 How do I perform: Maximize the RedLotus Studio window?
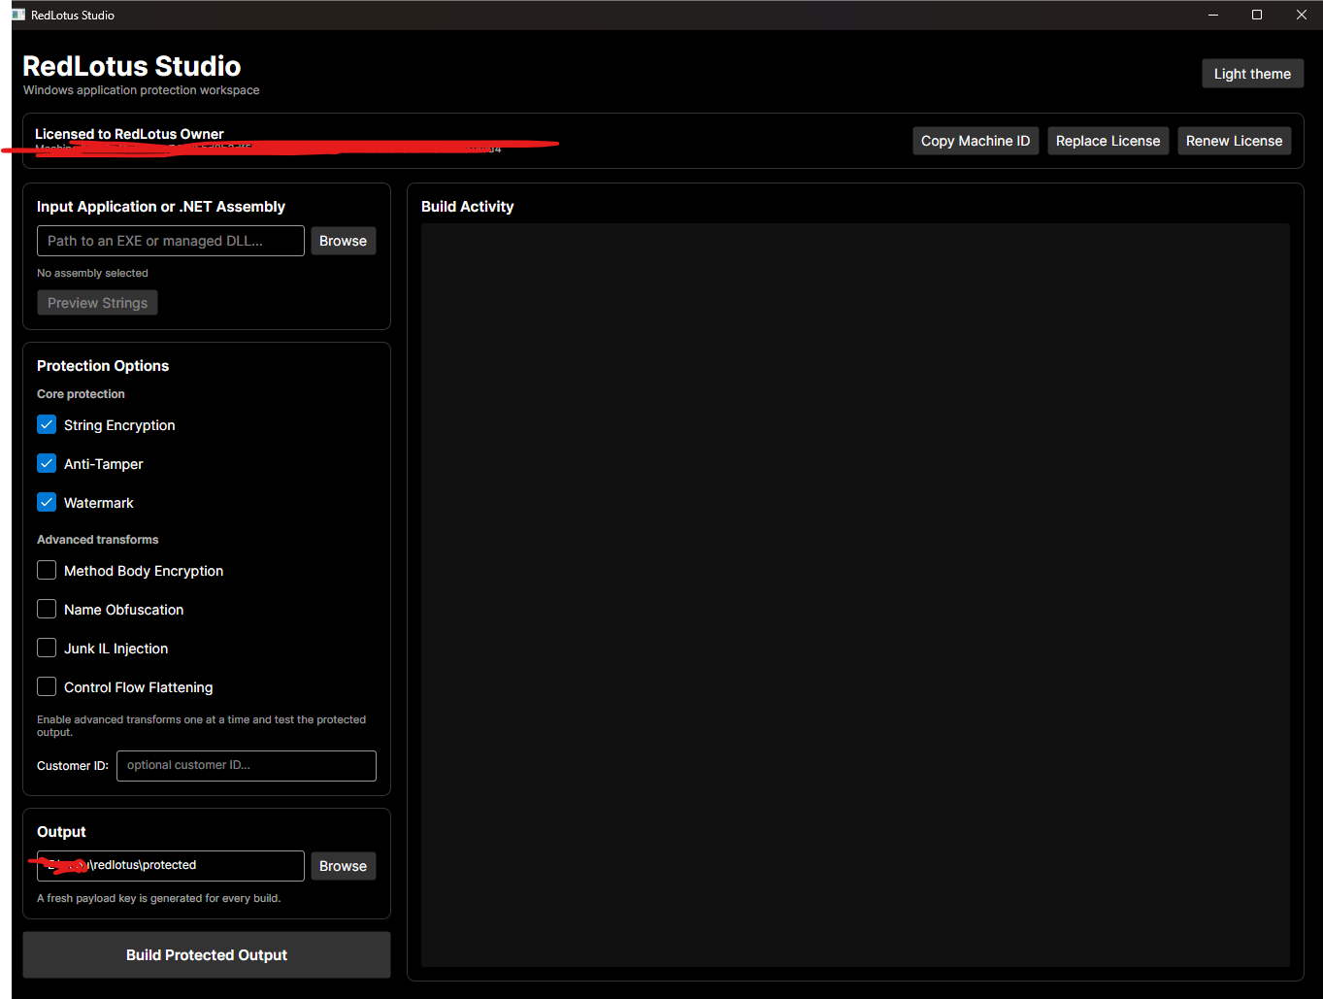1257,15
